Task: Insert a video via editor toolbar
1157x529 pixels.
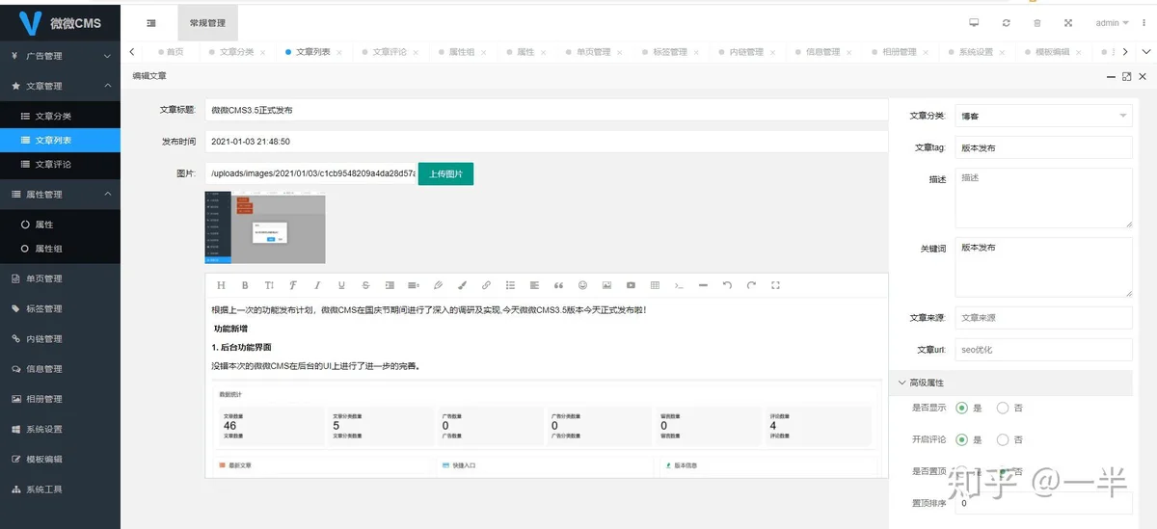Action: point(631,285)
